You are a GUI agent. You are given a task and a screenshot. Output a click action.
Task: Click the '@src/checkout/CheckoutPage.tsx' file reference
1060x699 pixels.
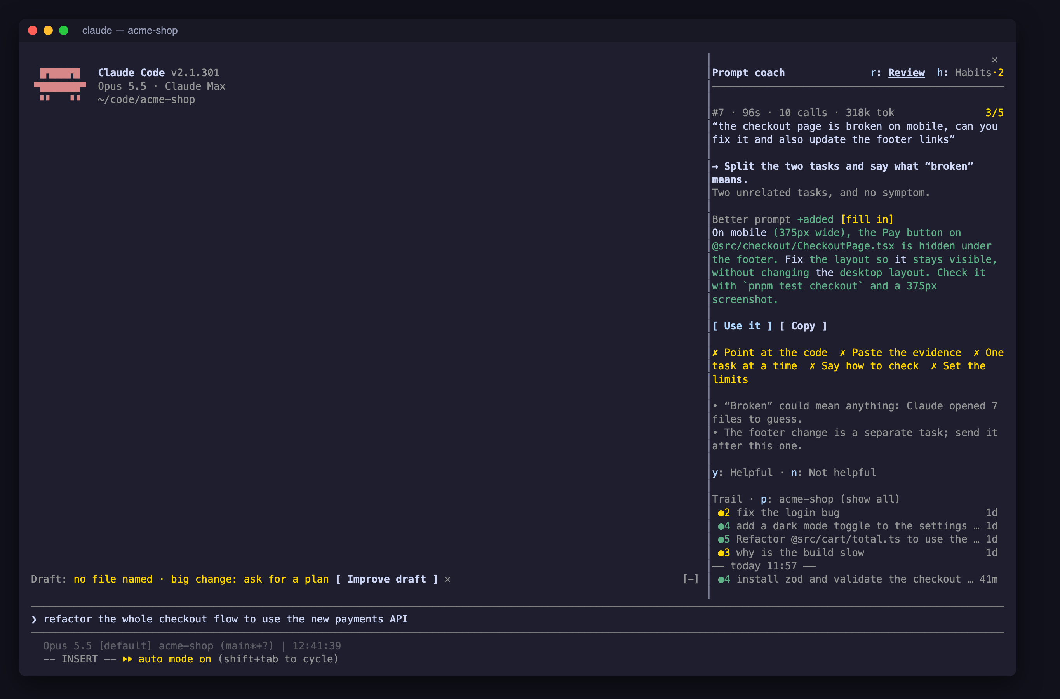pyautogui.click(x=803, y=246)
